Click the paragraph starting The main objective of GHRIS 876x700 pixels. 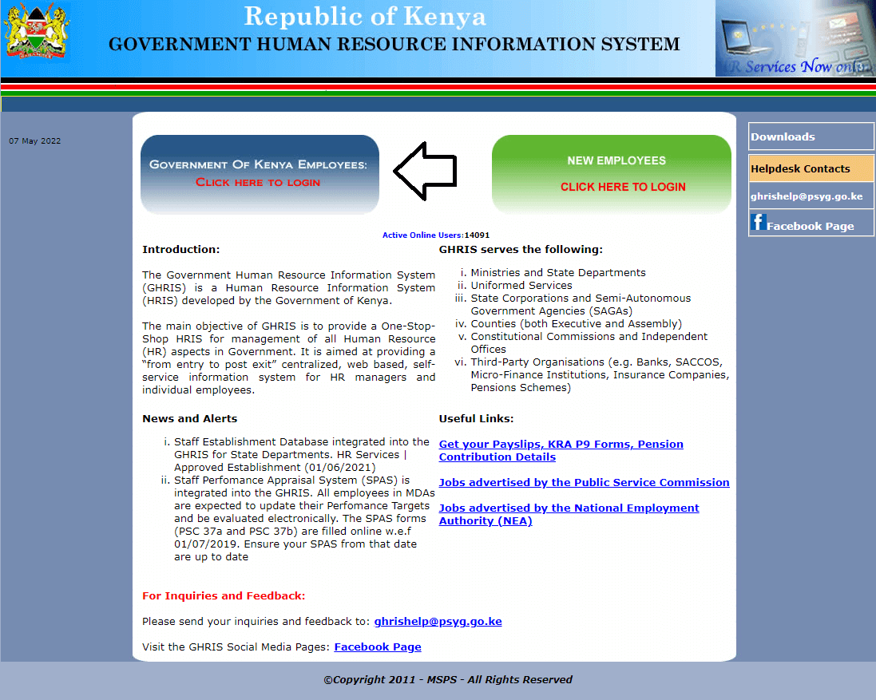pyautogui.click(x=288, y=358)
